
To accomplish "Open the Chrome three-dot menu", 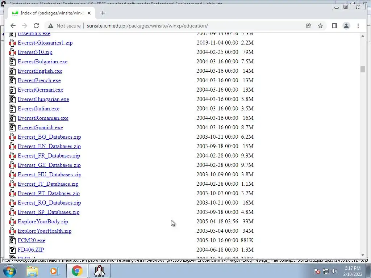I will pos(358,26).
